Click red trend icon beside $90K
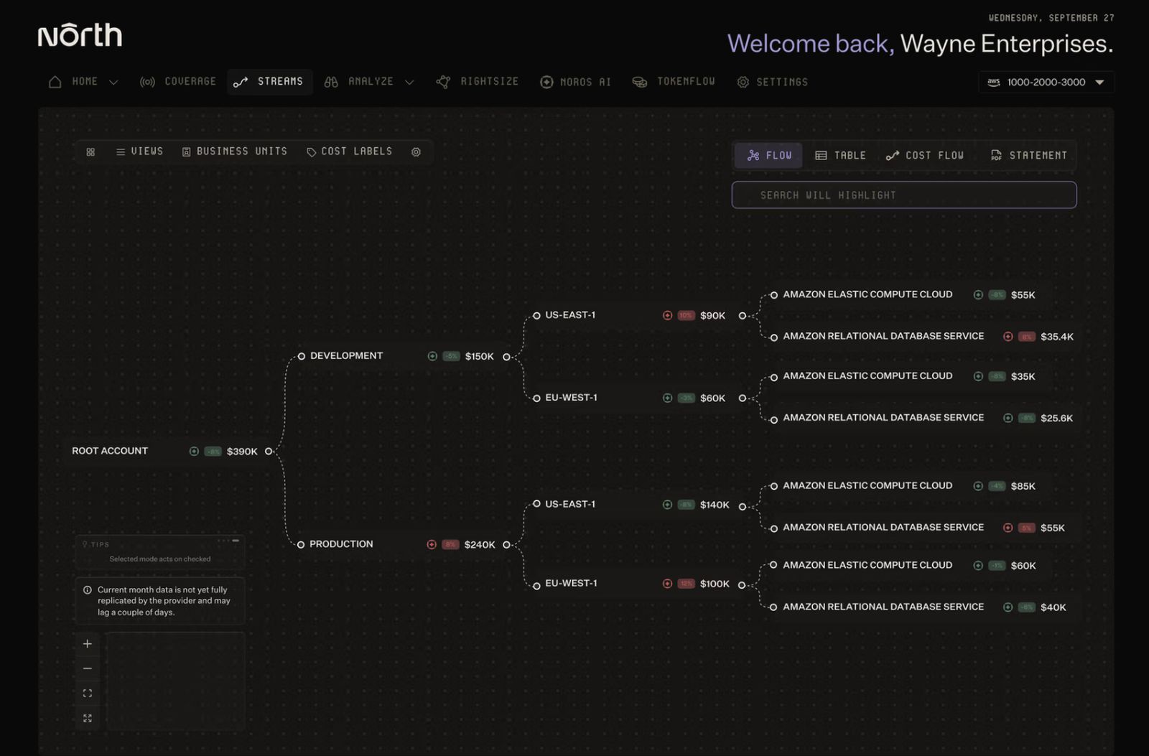Screen dimensions: 1149x756 coord(667,315)
